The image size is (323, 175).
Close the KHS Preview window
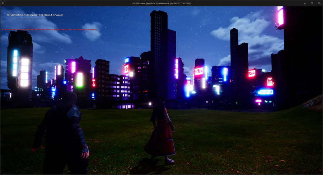319,3
